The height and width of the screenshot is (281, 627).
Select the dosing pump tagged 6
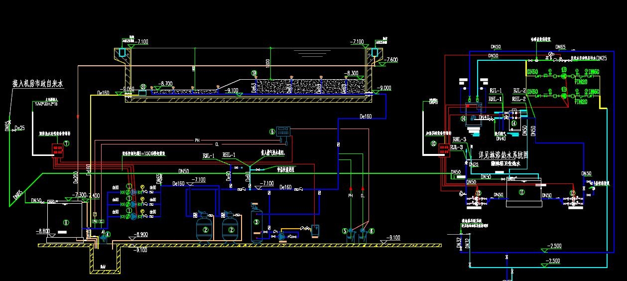[x=366, y=232]
